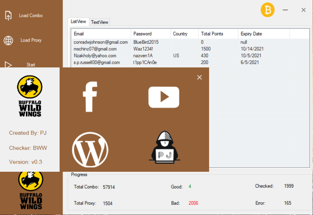The width and height of the screenshot is (313, 215).
Task: Click the Total Proxy value 1504
Action: 108,204
